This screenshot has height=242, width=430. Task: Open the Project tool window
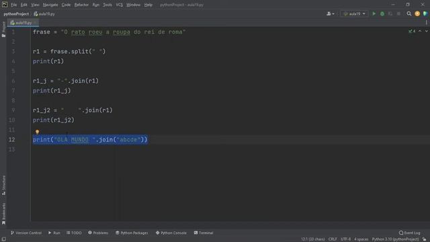click(3, 29)
